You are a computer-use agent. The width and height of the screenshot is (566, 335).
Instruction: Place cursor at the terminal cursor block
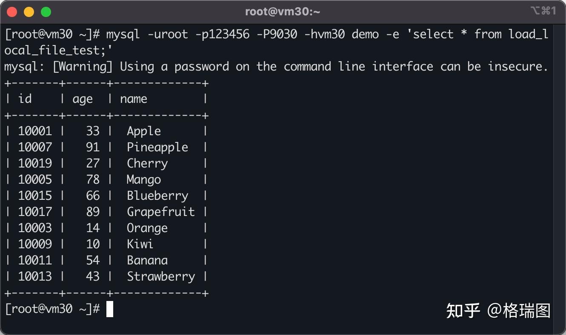110,309
